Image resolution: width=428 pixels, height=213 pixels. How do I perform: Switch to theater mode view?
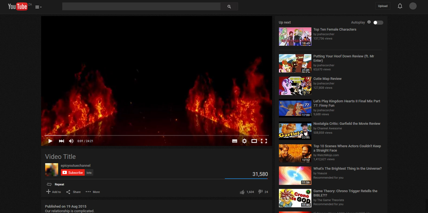click(254, 141)
